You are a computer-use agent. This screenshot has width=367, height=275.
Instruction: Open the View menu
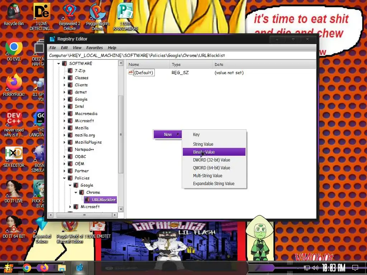pyautogui.click(x=77, y=48)
